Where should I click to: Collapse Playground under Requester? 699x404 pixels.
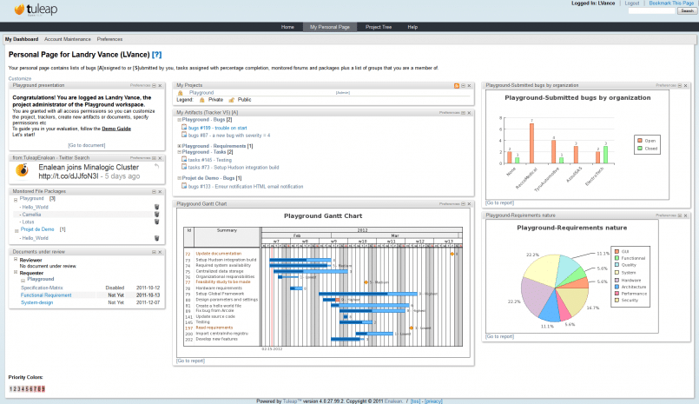[23, 281]
